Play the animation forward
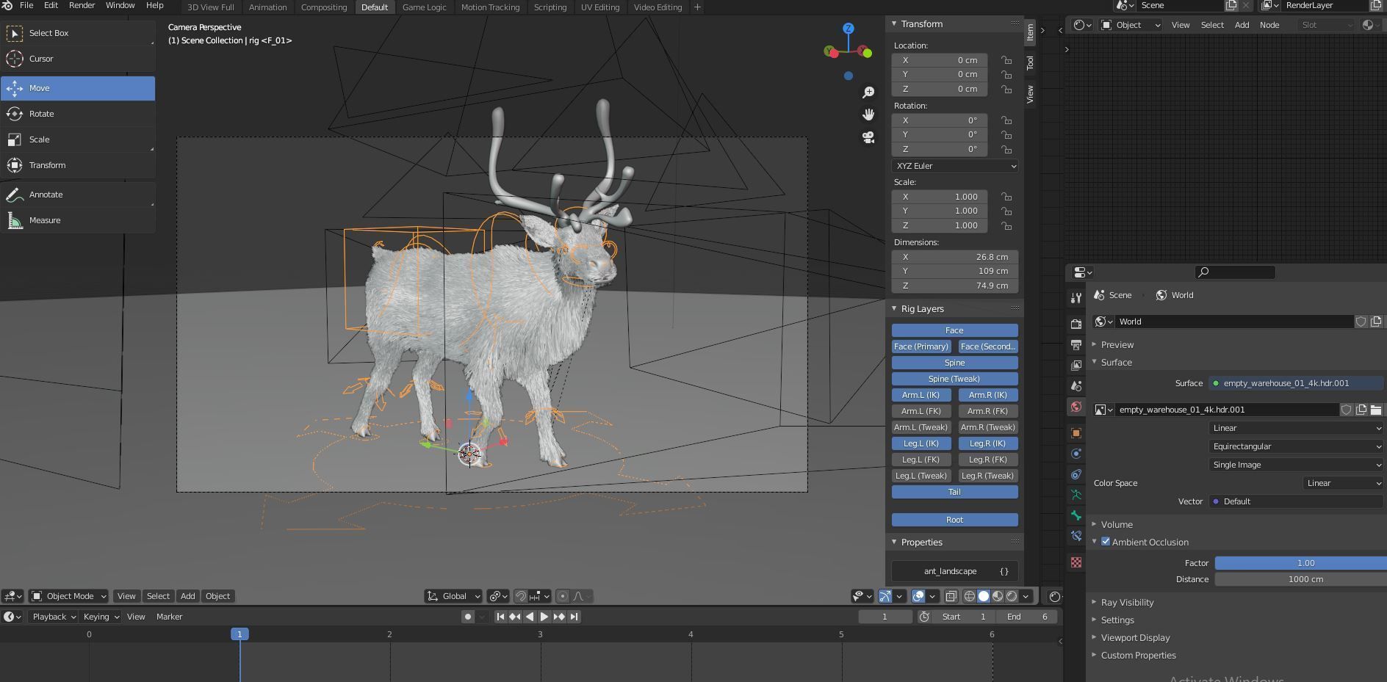The width and height of the screenshot is (1387, 682). coord(544,617)
